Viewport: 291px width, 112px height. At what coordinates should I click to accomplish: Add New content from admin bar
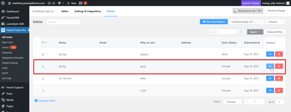pyautogui.click(x=71, y=3)
